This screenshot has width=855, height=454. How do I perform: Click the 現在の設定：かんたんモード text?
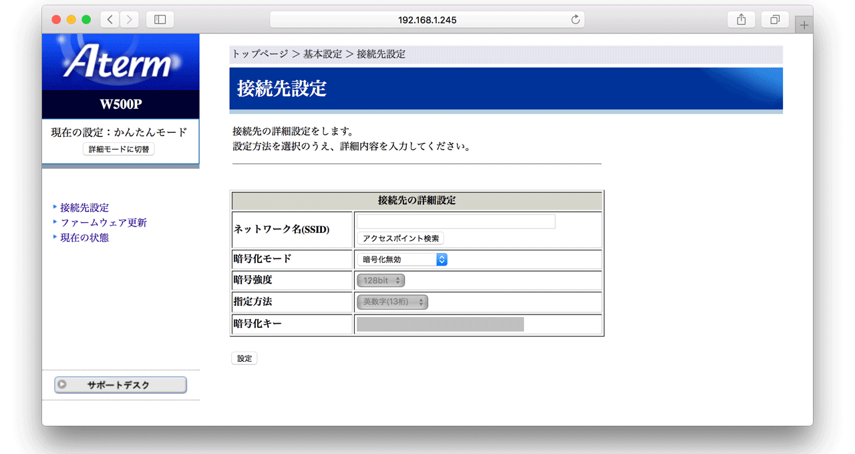119,132
